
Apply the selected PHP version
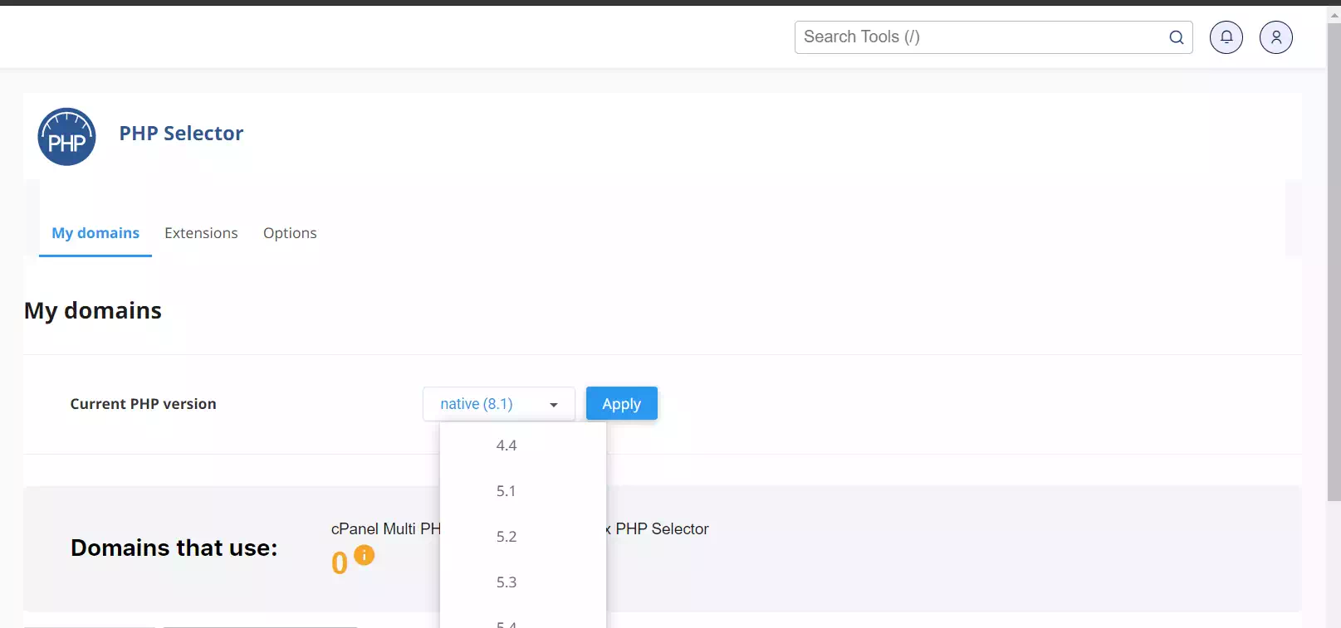[622, 403]
